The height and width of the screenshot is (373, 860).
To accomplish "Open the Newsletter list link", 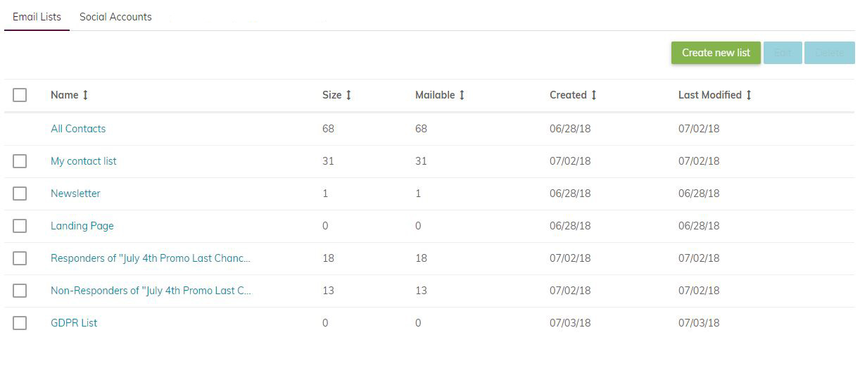I will 75,194.
